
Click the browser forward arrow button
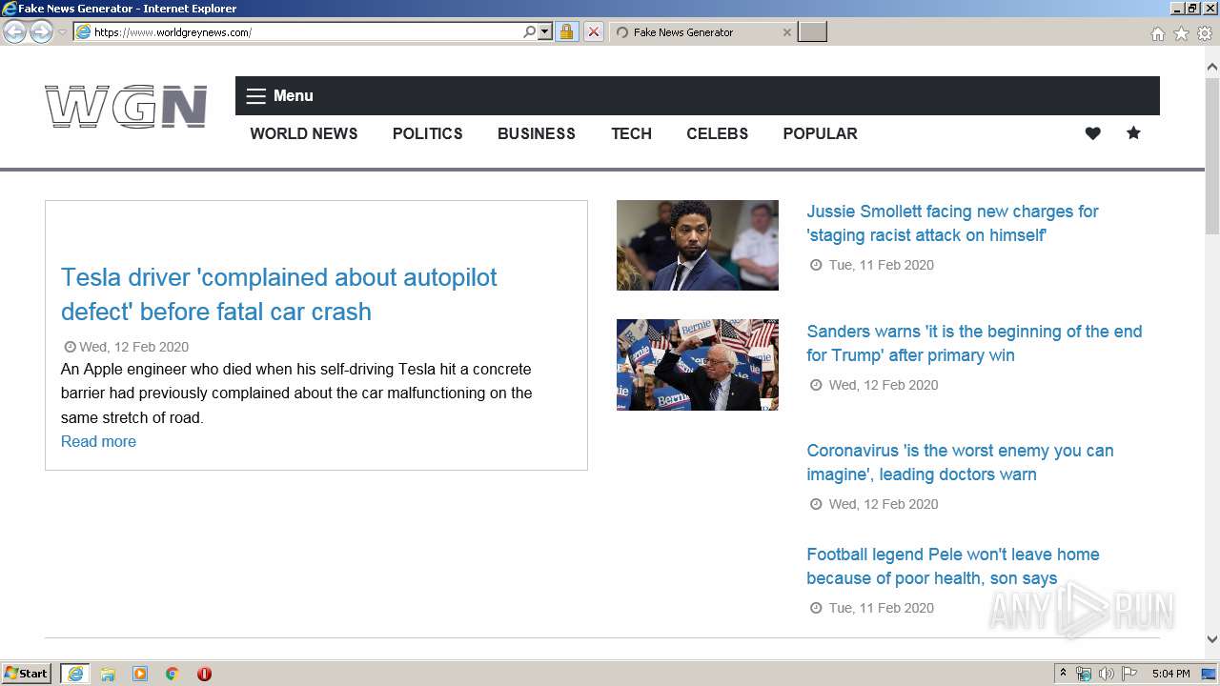pos(41,31)
